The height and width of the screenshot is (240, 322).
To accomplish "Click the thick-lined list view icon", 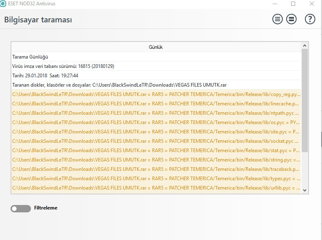I will click(x=292, y=19).
